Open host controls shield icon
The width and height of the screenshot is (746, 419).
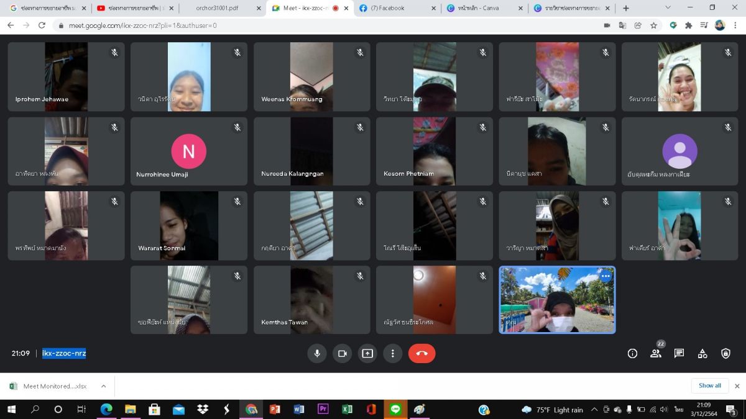[725, 353]
